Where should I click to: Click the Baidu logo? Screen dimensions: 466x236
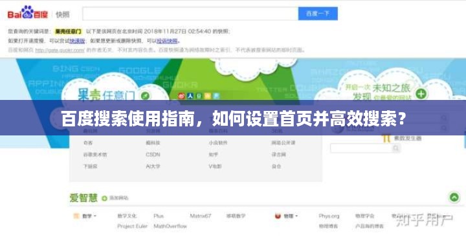pyautogui.click(x=28, y=13)
